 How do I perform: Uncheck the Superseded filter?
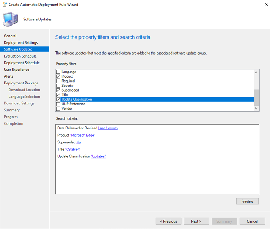[x=58, y=90]
